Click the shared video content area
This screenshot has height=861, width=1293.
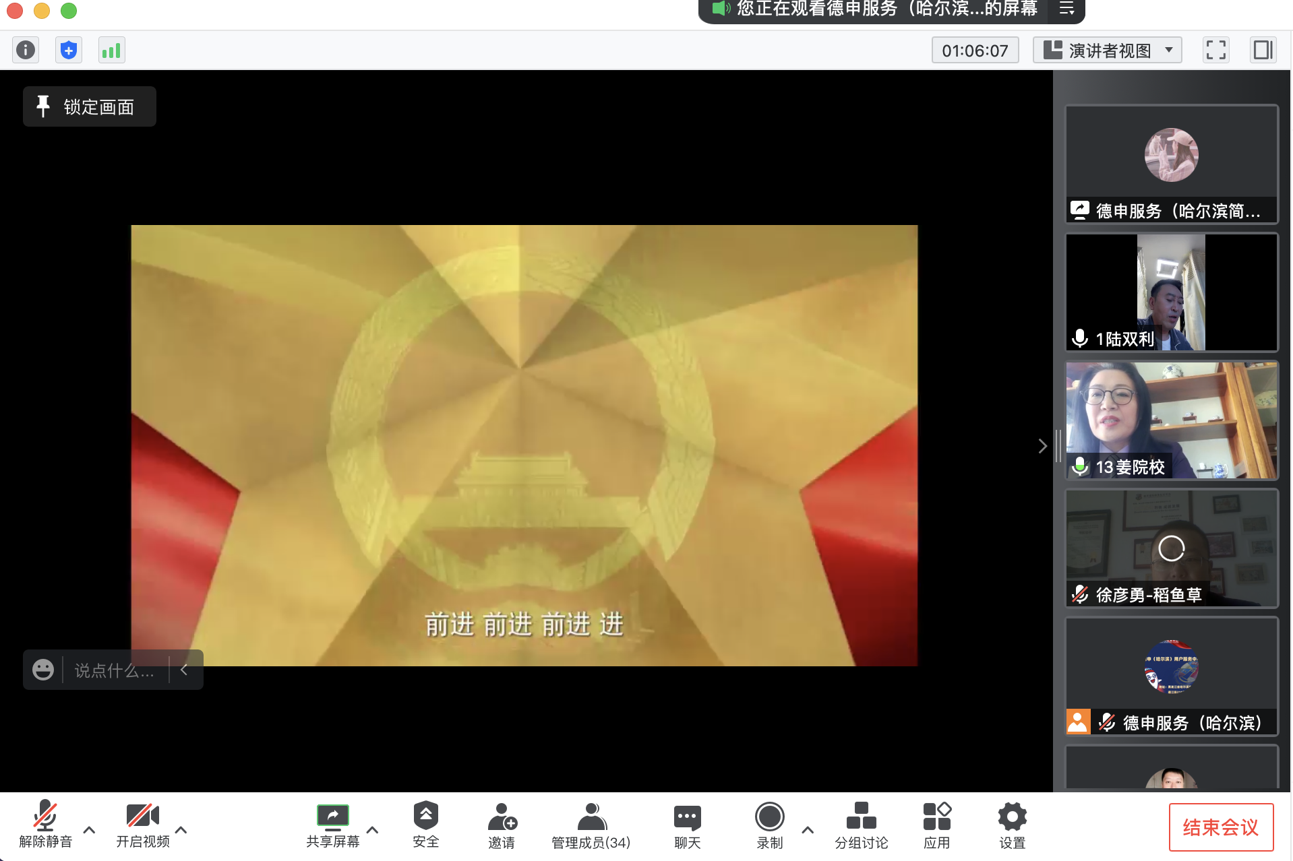pos(524,445)
